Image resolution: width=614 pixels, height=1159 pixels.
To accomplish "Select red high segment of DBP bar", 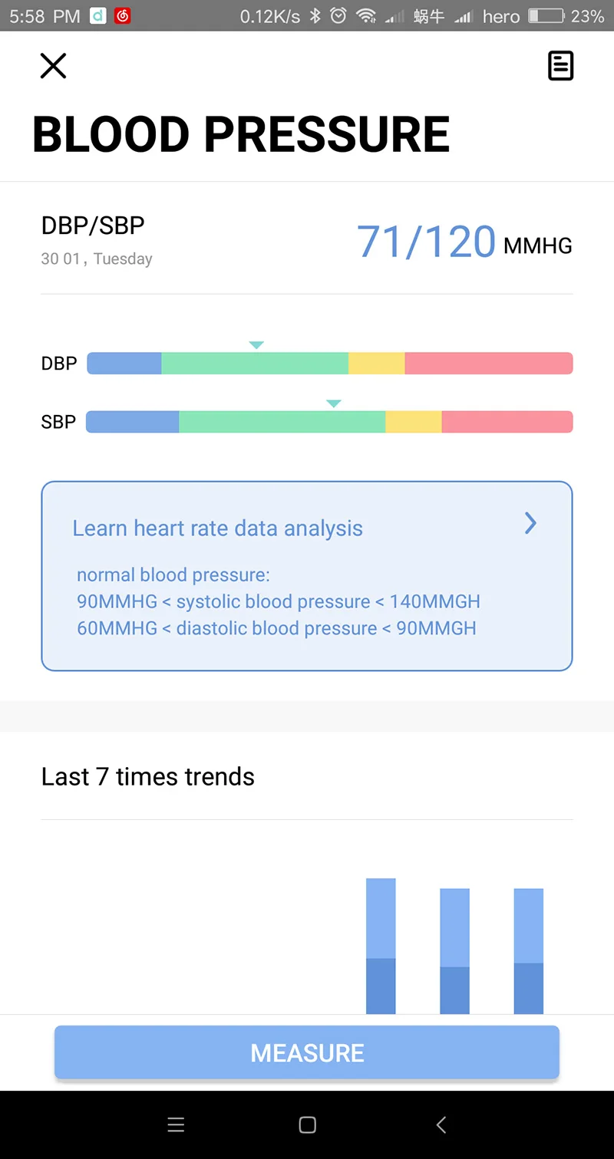I will (489, 364).
